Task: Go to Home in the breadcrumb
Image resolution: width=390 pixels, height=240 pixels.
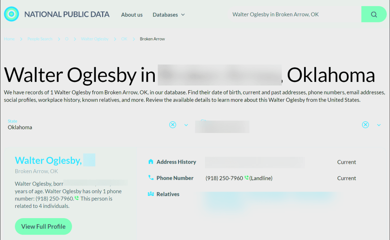Action: (x=9, y=39)
